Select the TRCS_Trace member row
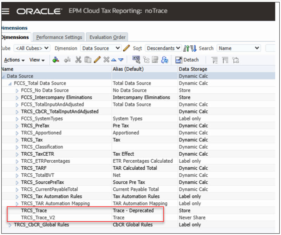281x235 pixels. [138, 210]
